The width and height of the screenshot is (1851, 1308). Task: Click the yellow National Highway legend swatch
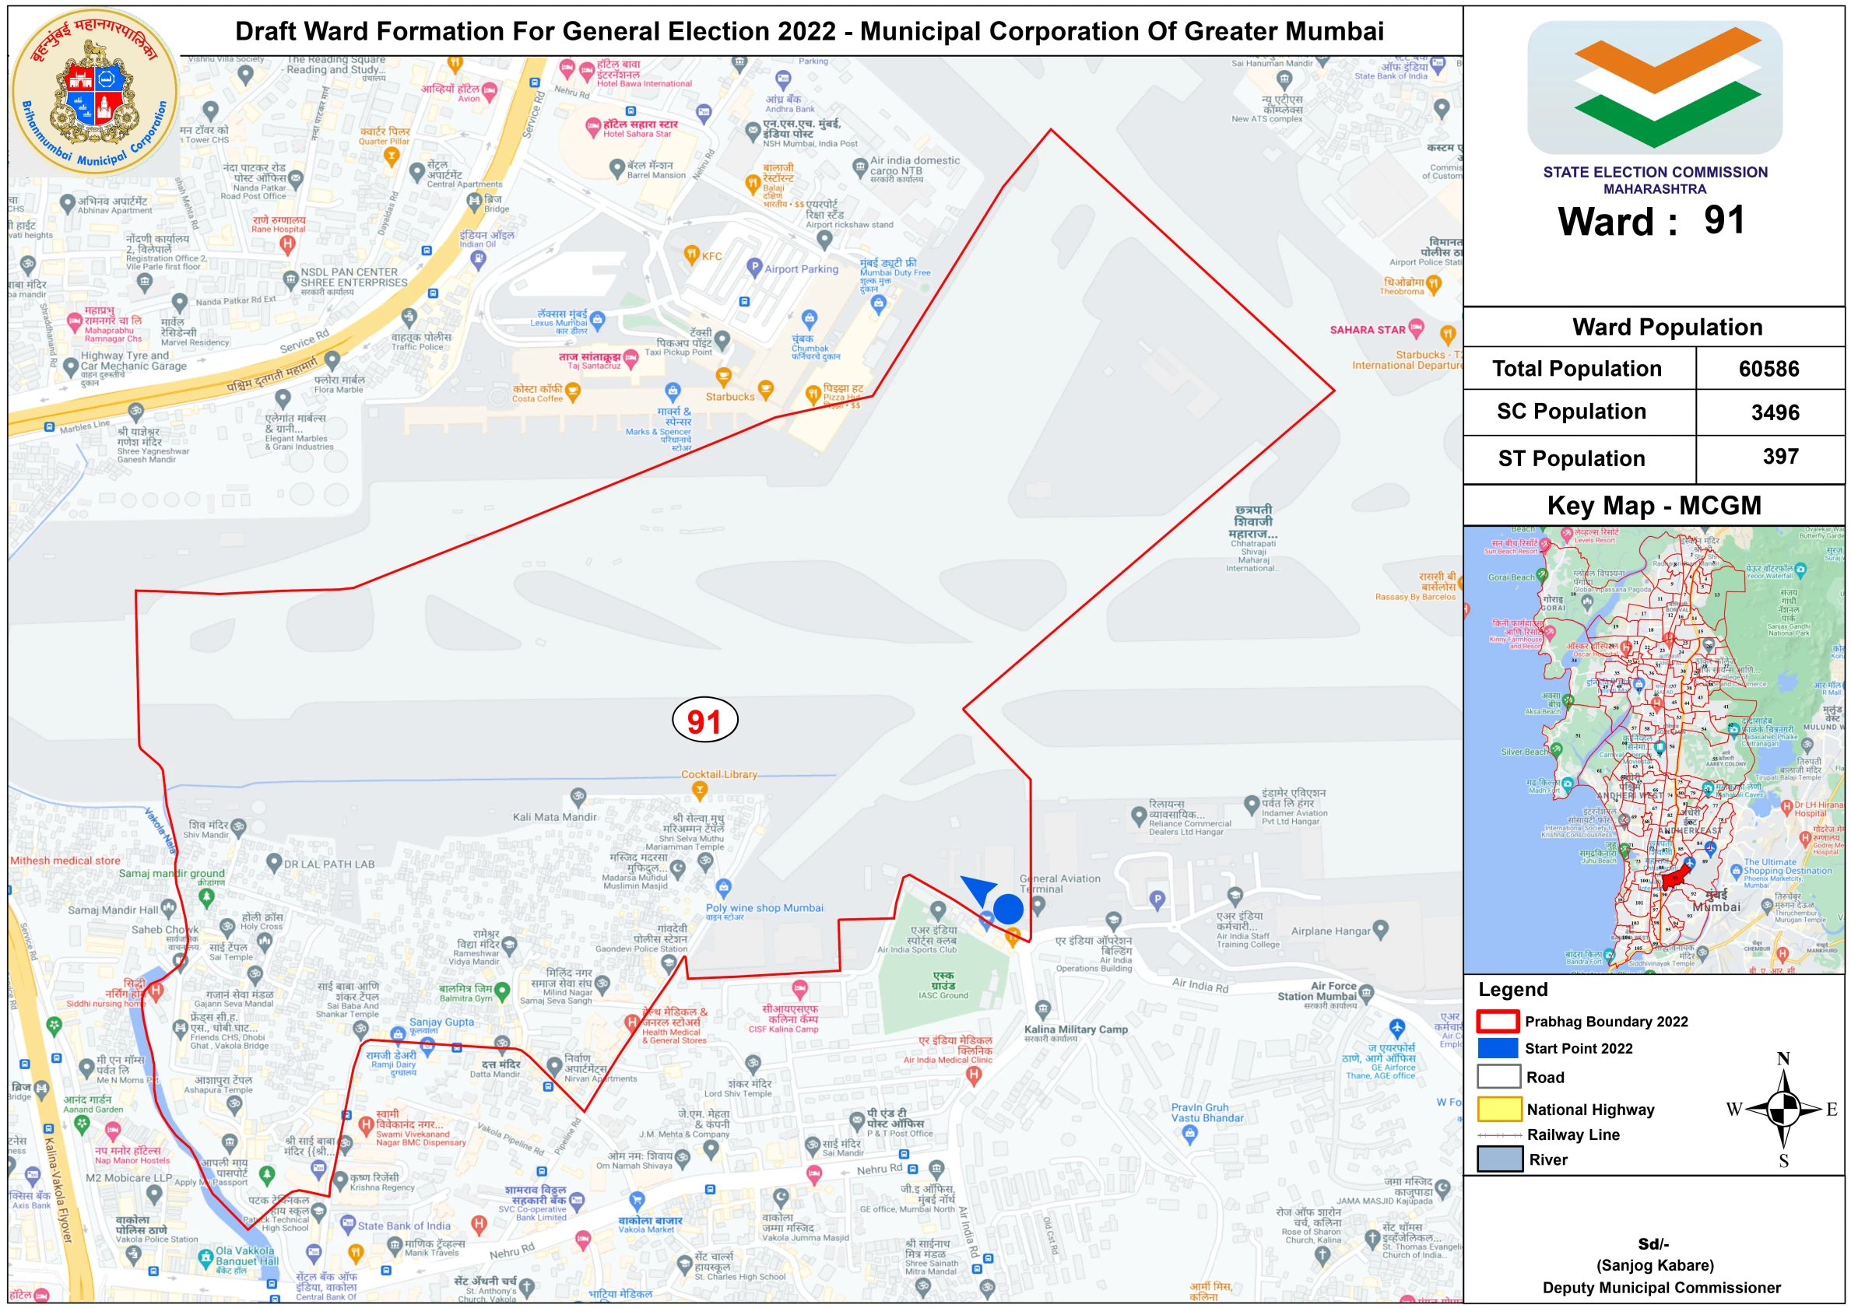tap(1498, 1109)
